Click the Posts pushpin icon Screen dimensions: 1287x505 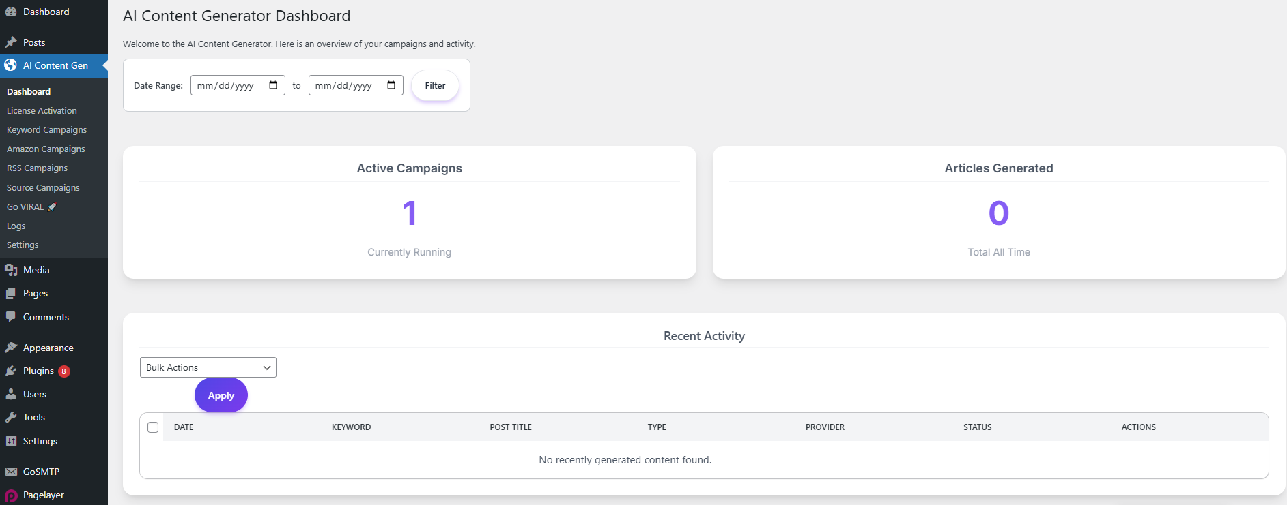pyautogui.click(x=11, y=42)
